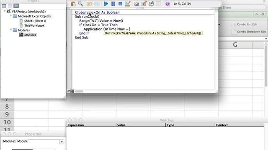Open Project Explorer toolbar icon

137,4
